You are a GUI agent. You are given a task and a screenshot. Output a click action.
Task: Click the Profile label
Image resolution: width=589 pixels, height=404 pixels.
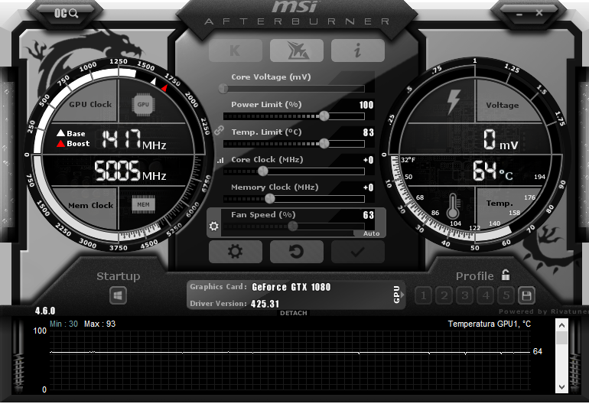tap(475, 276)
